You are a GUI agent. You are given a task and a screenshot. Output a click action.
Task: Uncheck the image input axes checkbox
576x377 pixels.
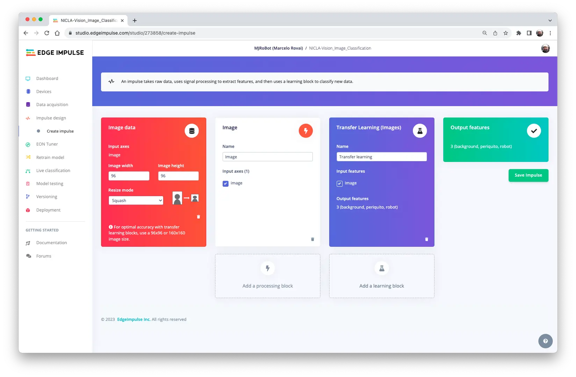tap(225, 184)
